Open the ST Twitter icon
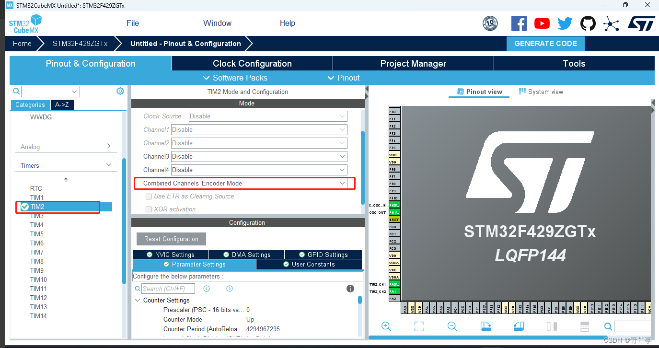Viewport: 659px width, 348px height. point(565,23)
